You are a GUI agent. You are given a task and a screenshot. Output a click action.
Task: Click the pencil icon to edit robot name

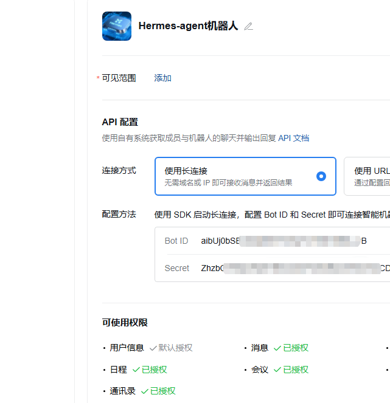pos(248,26)
